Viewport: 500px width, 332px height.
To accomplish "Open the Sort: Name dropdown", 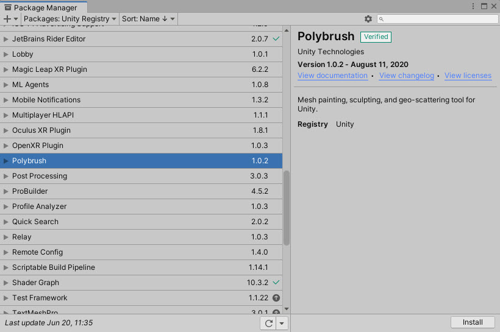I will (x=148, y=19).
